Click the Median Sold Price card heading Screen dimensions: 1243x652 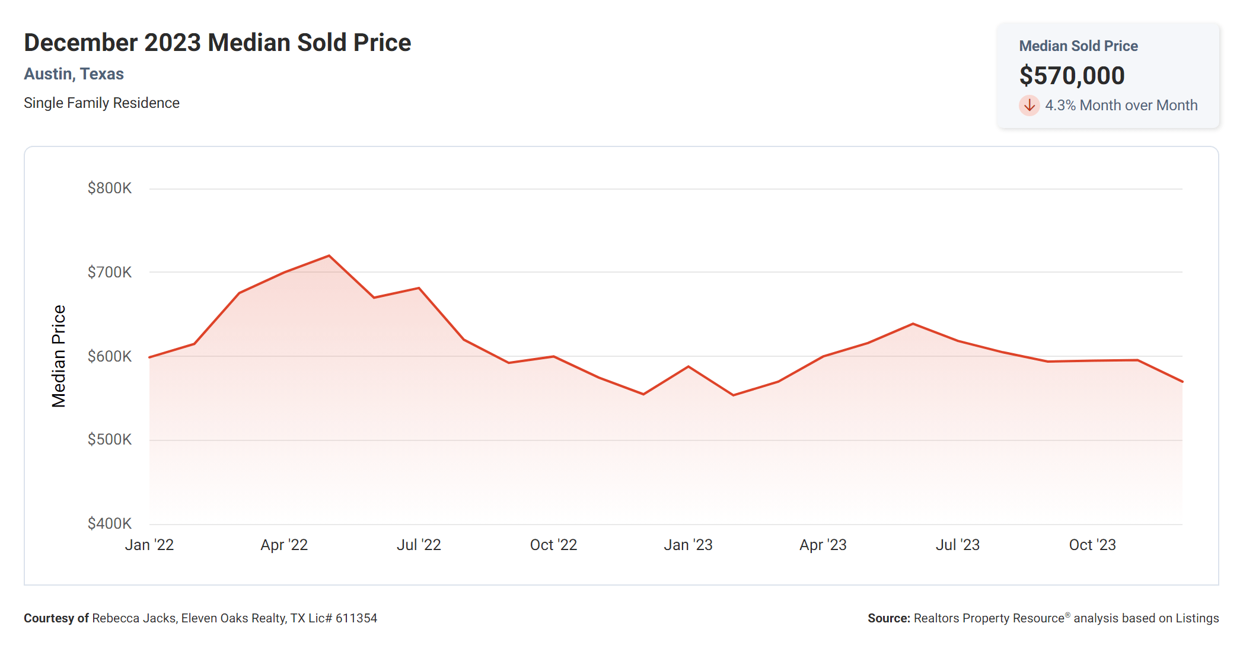[x=1078, y=46]
